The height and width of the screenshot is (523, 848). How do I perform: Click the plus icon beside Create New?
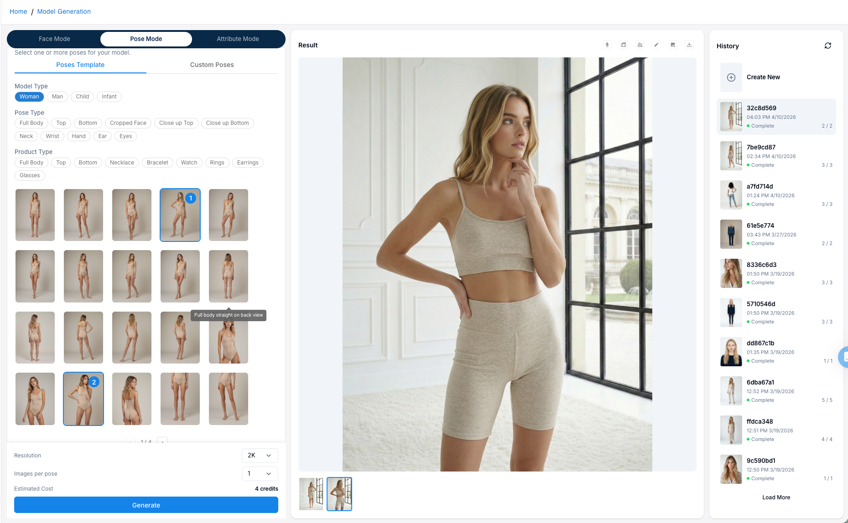[731, 77]
